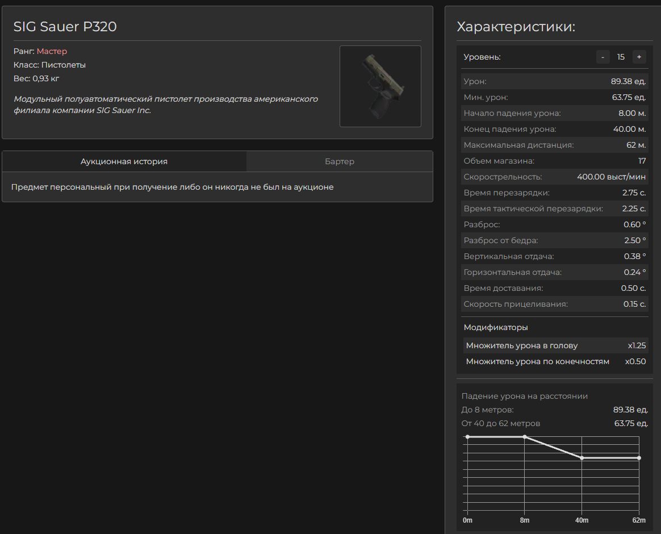Select the Объем магазина row
This screenshot has height=534, width=661.
(554, 161)
